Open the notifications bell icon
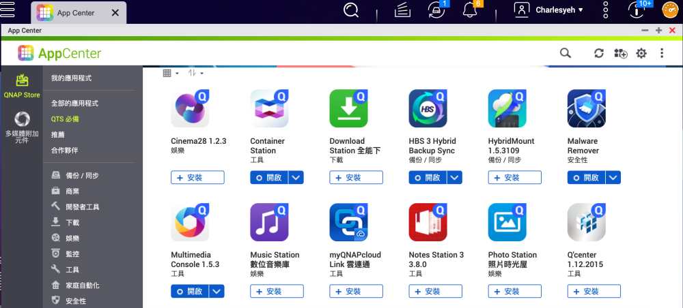683x308 pixels. [470, 10]
